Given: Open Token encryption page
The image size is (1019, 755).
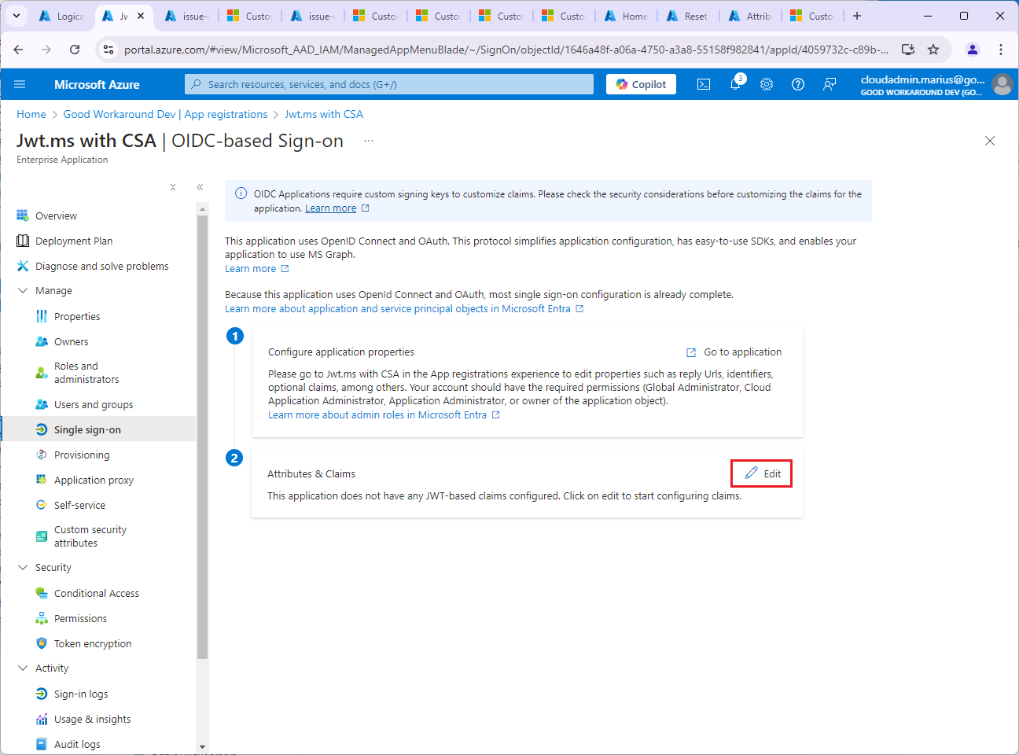Looking at the screenshot, I should [92, 643].
